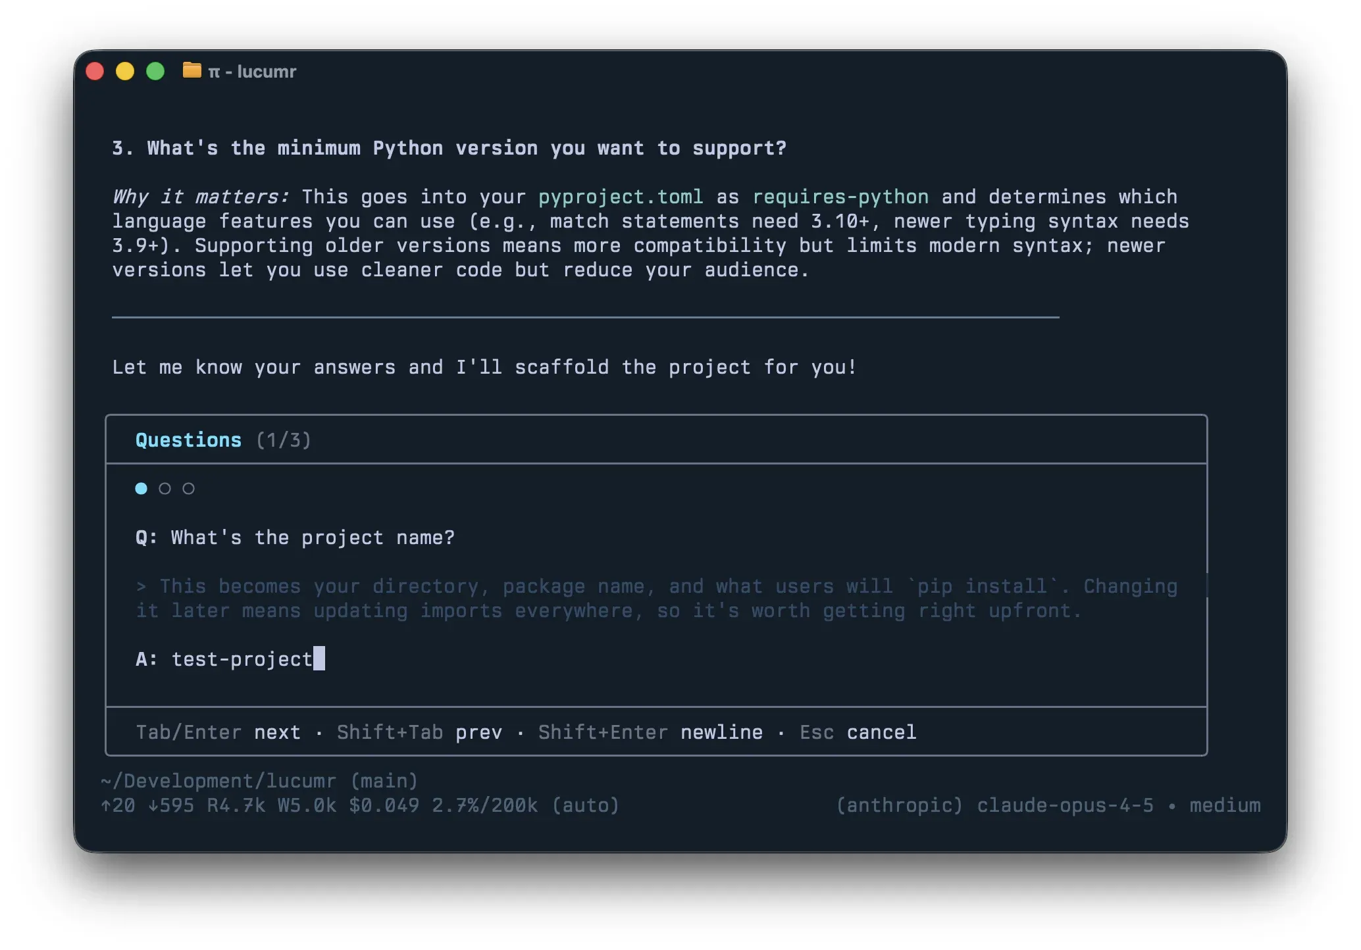Select the third question progress dot
Screen dimensions: 1361x950
tap(188, 488)
